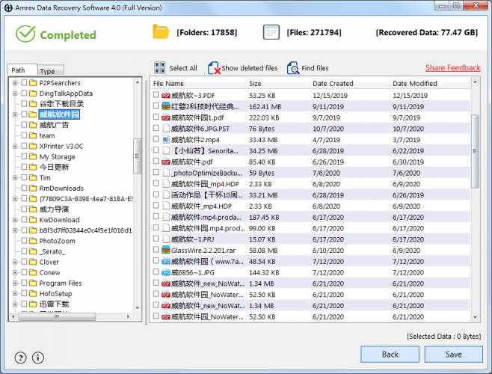Enable the checkbox for Program Files folder
The width and height of the screenshot is (492, 374).
[x=24, y=283]
